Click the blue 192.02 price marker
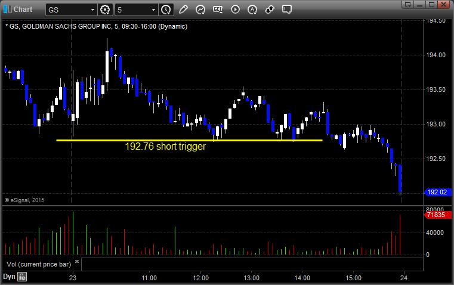This screenshot has height=285, width=454. coord(438,192)
